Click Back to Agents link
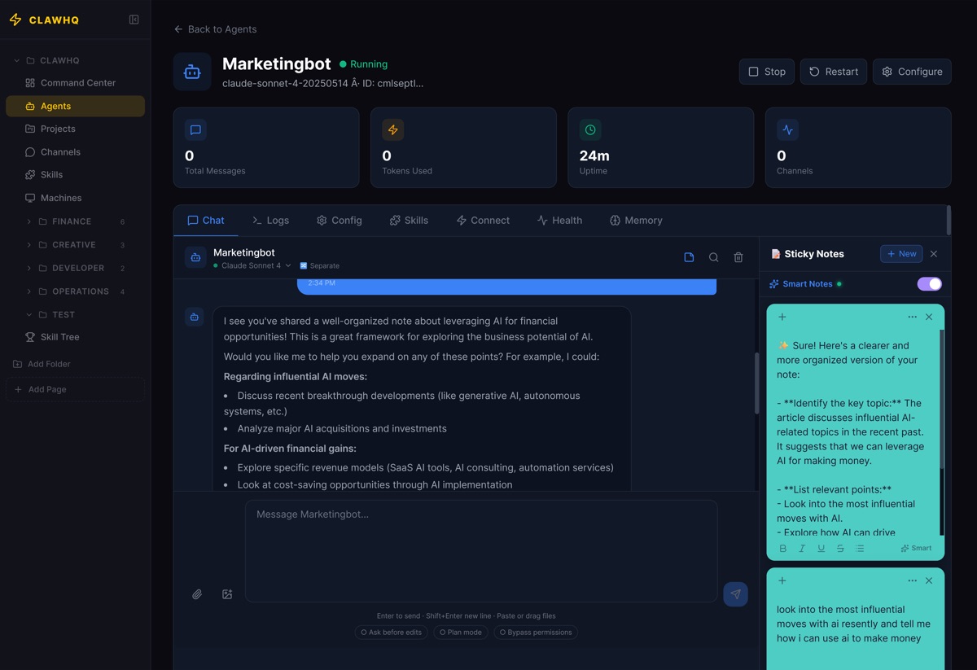Viewport: 977px width, 670px height. click(215, 28)
